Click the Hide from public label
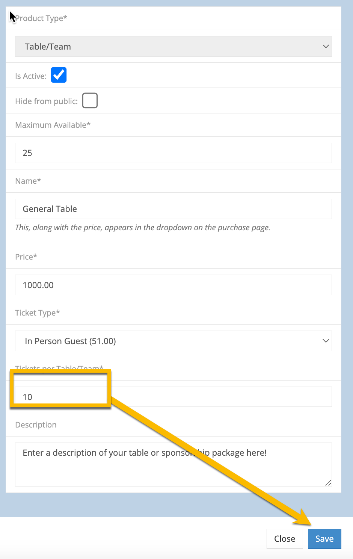The image size is (353, 559). tap(46, 101)
